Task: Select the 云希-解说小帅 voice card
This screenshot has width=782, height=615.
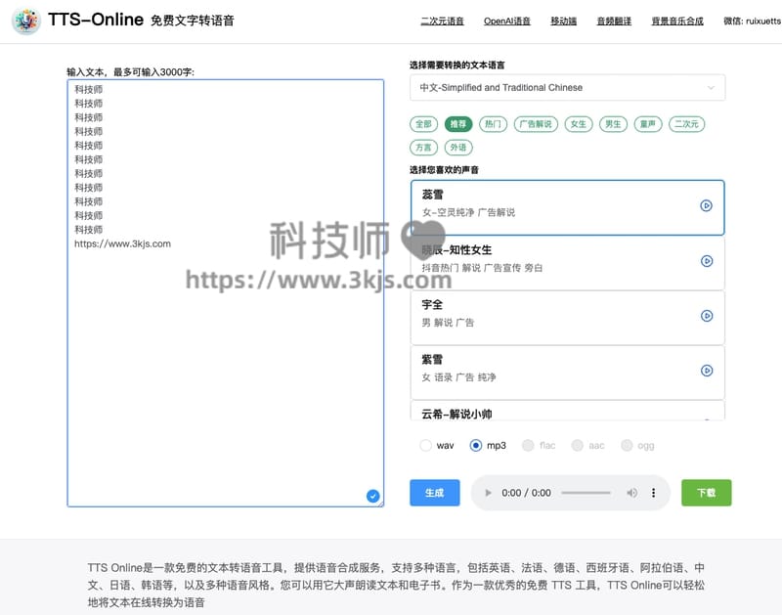Action: 568,411
